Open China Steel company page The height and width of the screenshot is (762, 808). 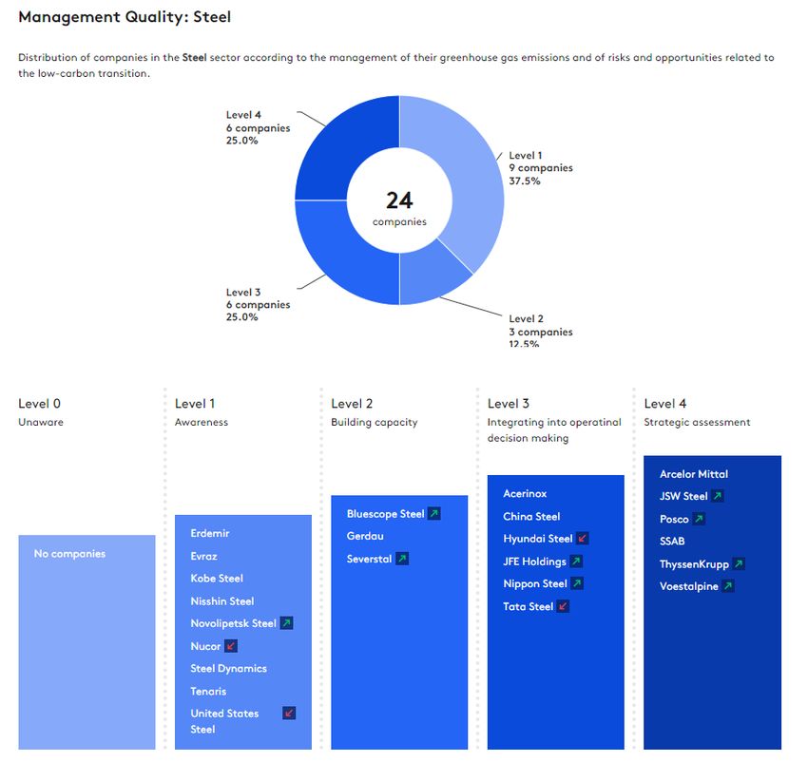click(x=531, y=516)
